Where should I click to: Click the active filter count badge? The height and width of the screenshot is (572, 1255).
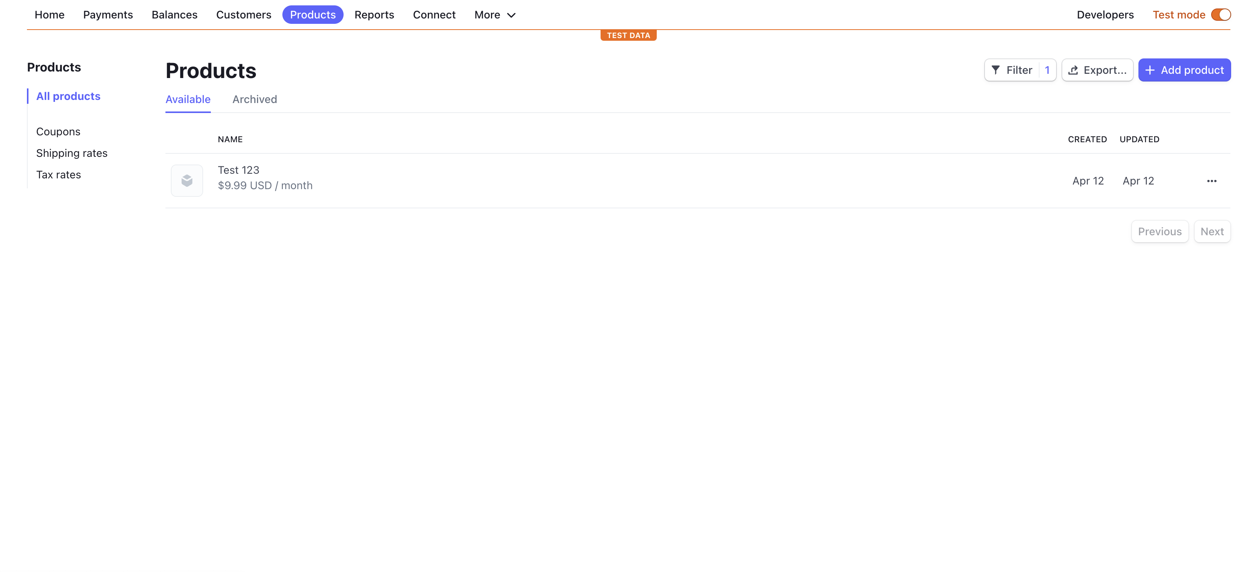click(x=1047, y=70)
